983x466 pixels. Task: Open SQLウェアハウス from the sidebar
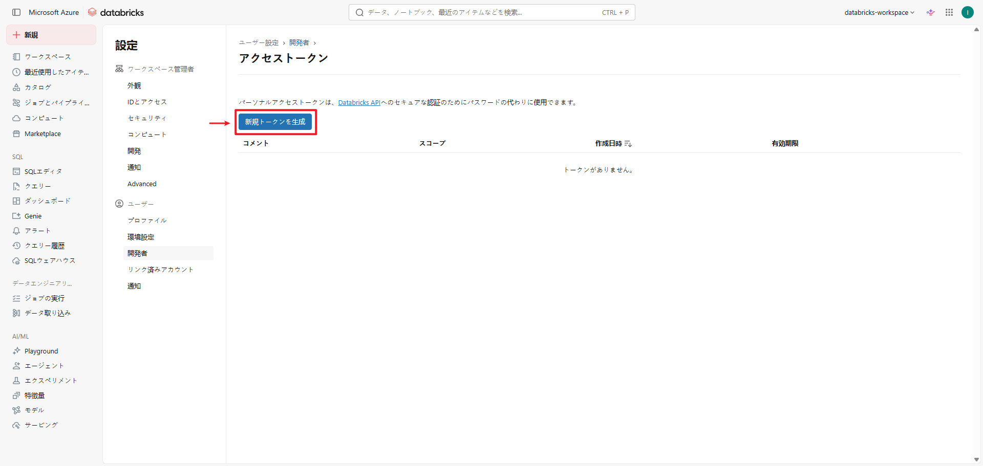click(x=50, y=261)
